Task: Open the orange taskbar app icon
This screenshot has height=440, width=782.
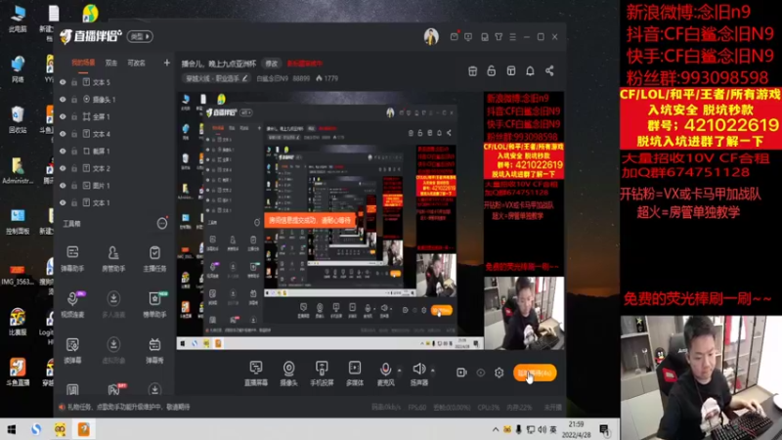Action: pos(84,429)
